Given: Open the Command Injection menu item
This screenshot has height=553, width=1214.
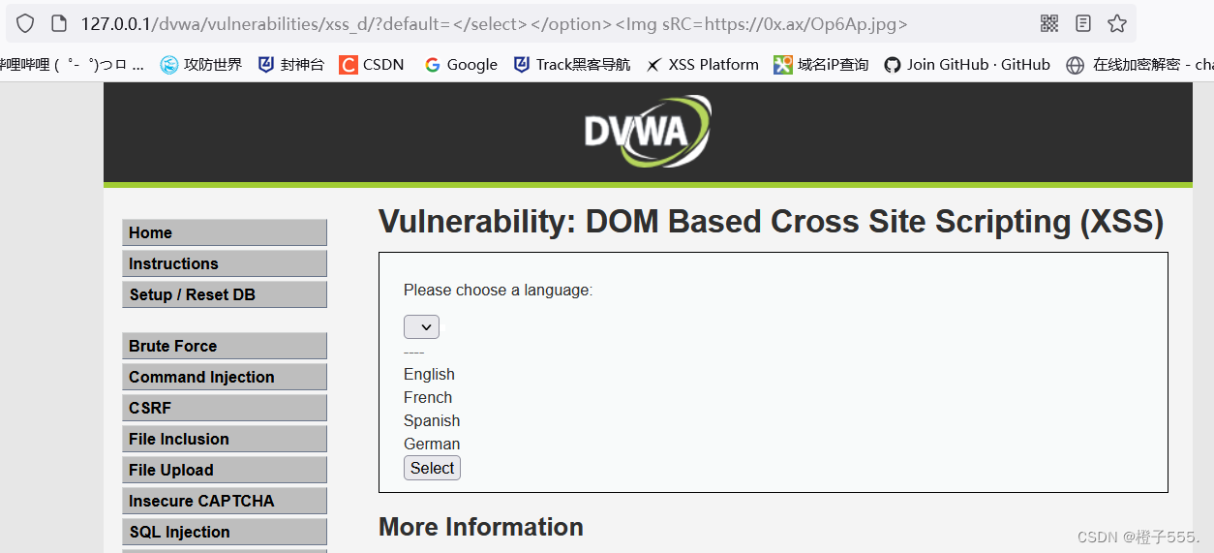Looking at the screenshot, I should [x=224, y=377].
